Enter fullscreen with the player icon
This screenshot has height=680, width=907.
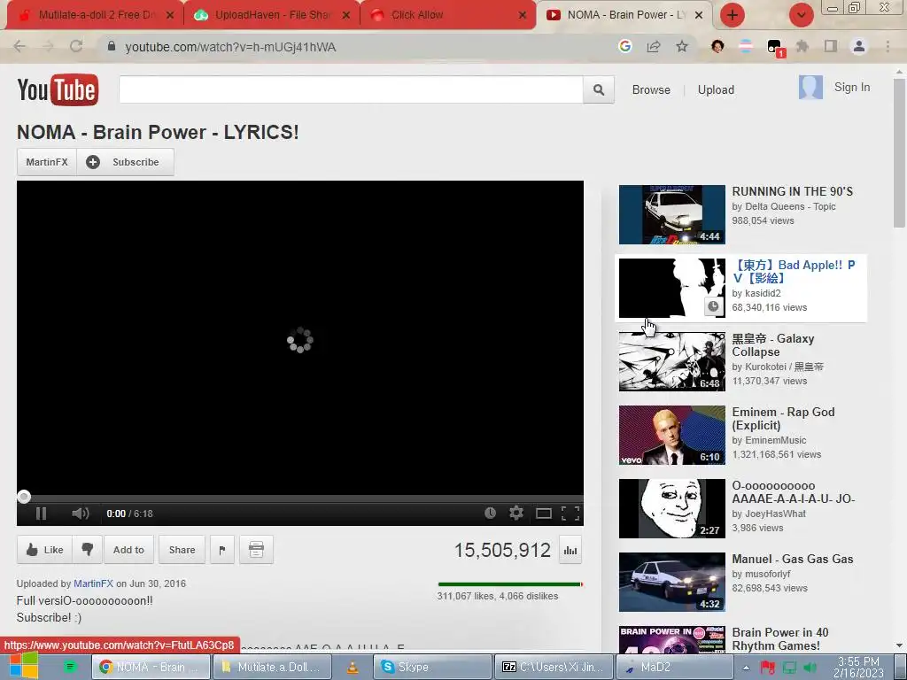pos(570,514)
